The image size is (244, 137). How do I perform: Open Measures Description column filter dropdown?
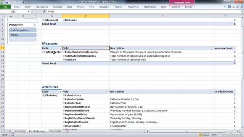pos(213,48)
